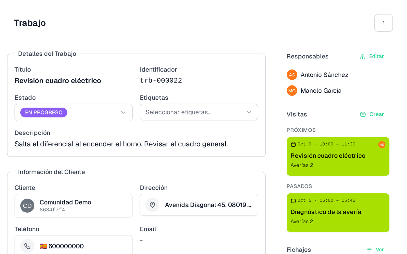Open the Revisión cuadro eléctrico visit card
The image size is (407, 254).
pos(338,156)
